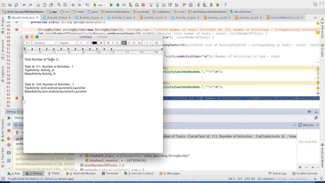Click the Synchronize icon in toolbar
The height and width of the screenshot is (183, 325).
[x=16, y=5]
